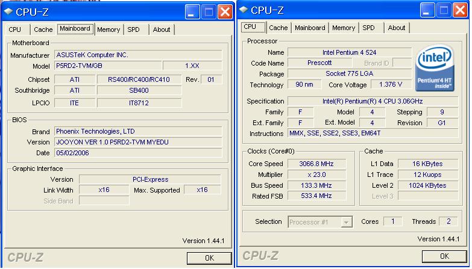Click southbridge model SB400
The image size is (472, 269).
tap(139, 90)
